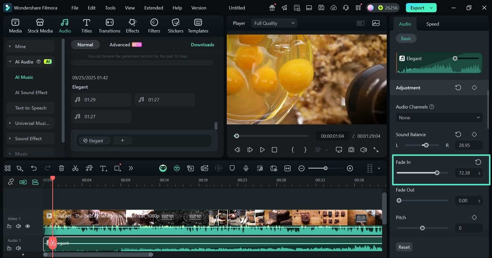Image resolution: width=492 pixels, height=258 pixels.
Task: Open the Effects panel
Action: (132, 26)
